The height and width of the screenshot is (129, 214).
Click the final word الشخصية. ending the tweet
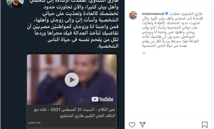(x=108, y=46)
